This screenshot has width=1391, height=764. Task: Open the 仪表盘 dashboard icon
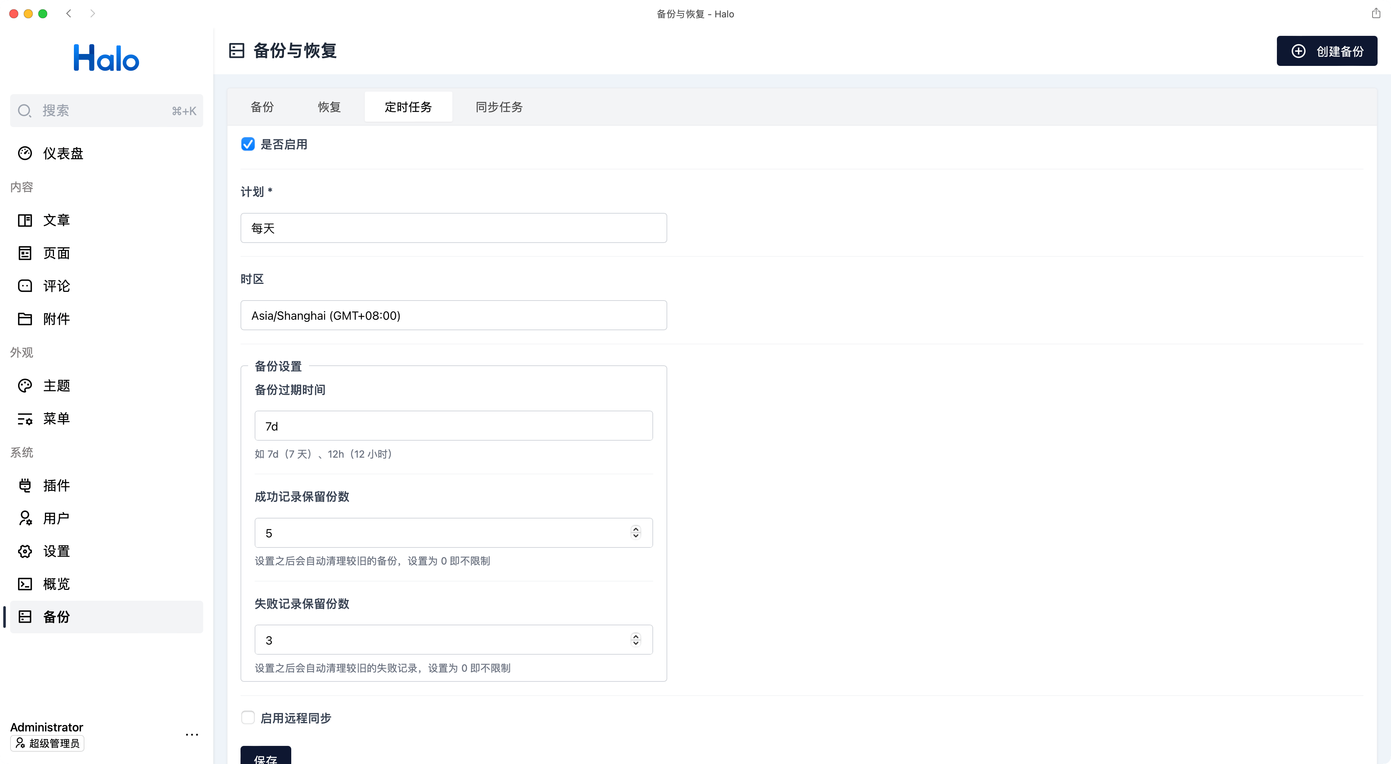click(25, 153)
